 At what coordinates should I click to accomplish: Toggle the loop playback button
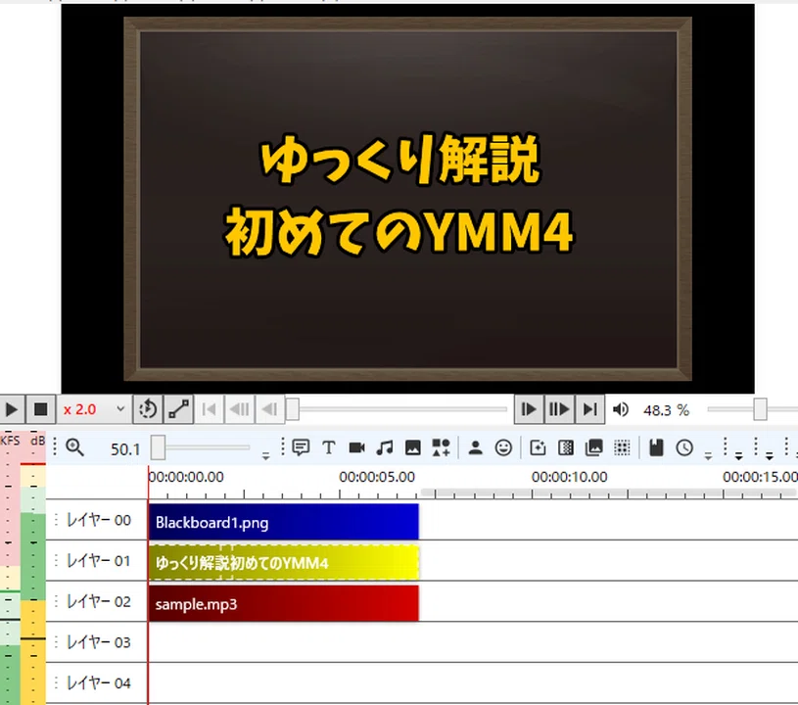click(x=148, y=409)
